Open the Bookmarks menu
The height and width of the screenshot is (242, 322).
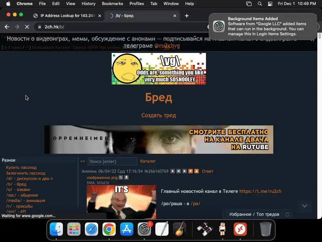(112, 4)
